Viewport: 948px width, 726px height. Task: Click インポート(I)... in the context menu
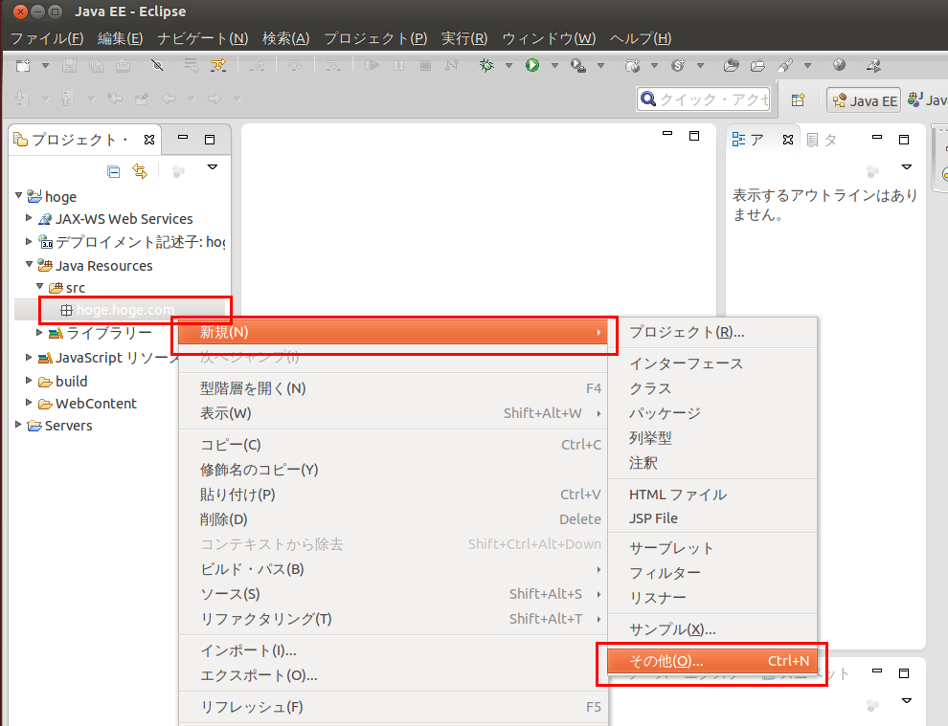tap(393, 650)
